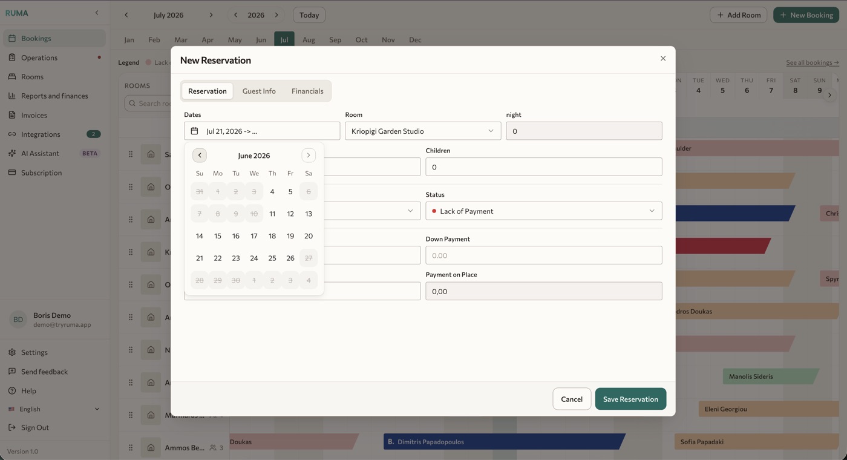
Task: Close the New Reservation dialog
Action: (x=663, y=59)
